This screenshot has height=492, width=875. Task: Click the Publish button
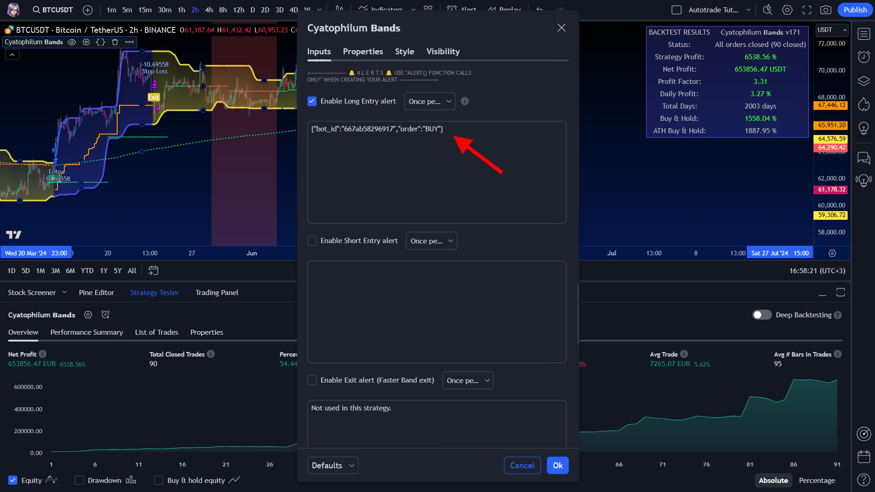(x=855, y=10)
